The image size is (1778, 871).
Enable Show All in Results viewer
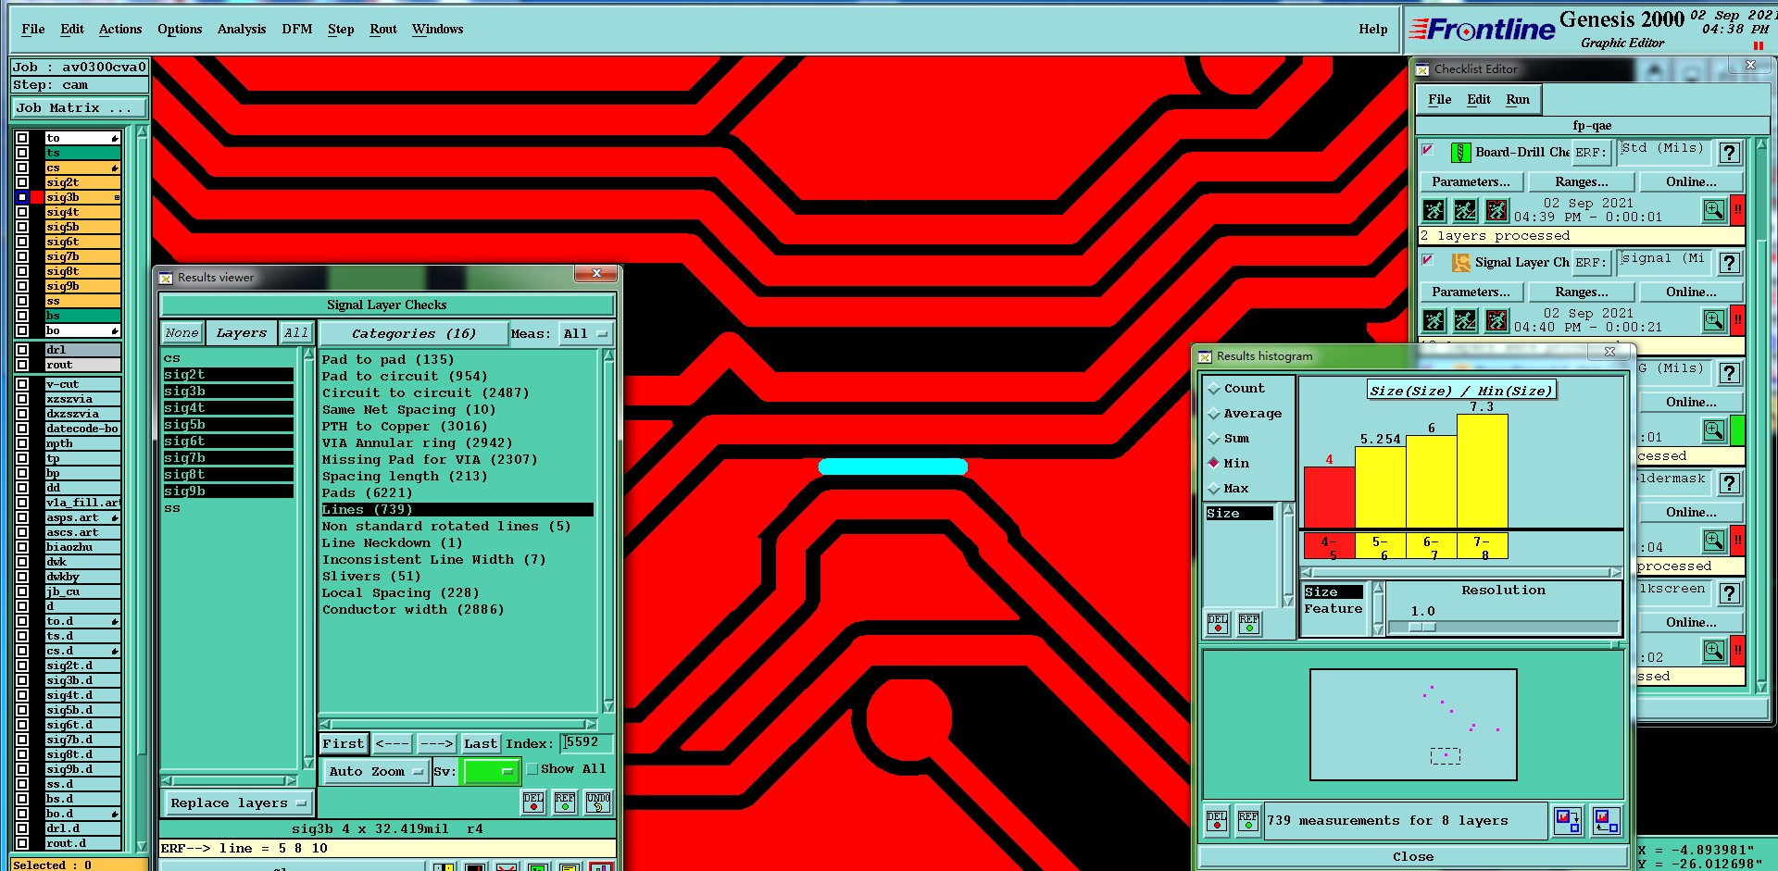pyautogui.click(x=532, y=769)
